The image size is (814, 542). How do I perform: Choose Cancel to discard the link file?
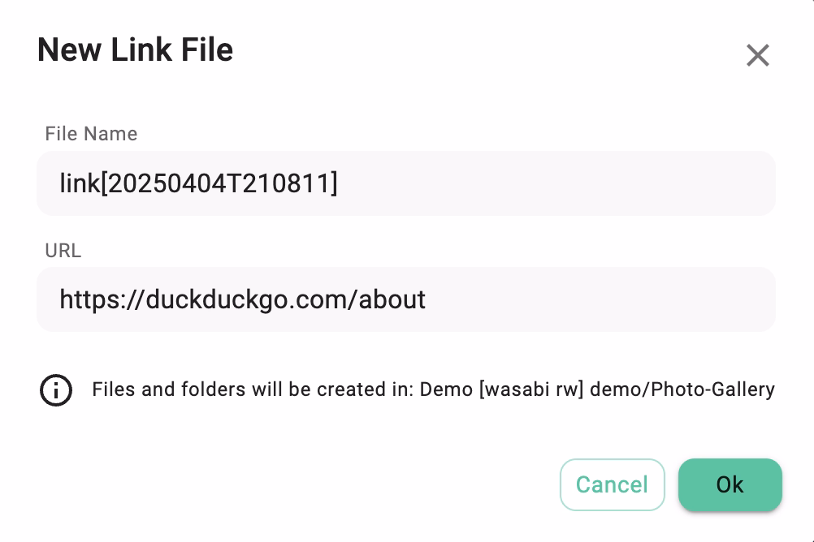(x=612, y=484)
